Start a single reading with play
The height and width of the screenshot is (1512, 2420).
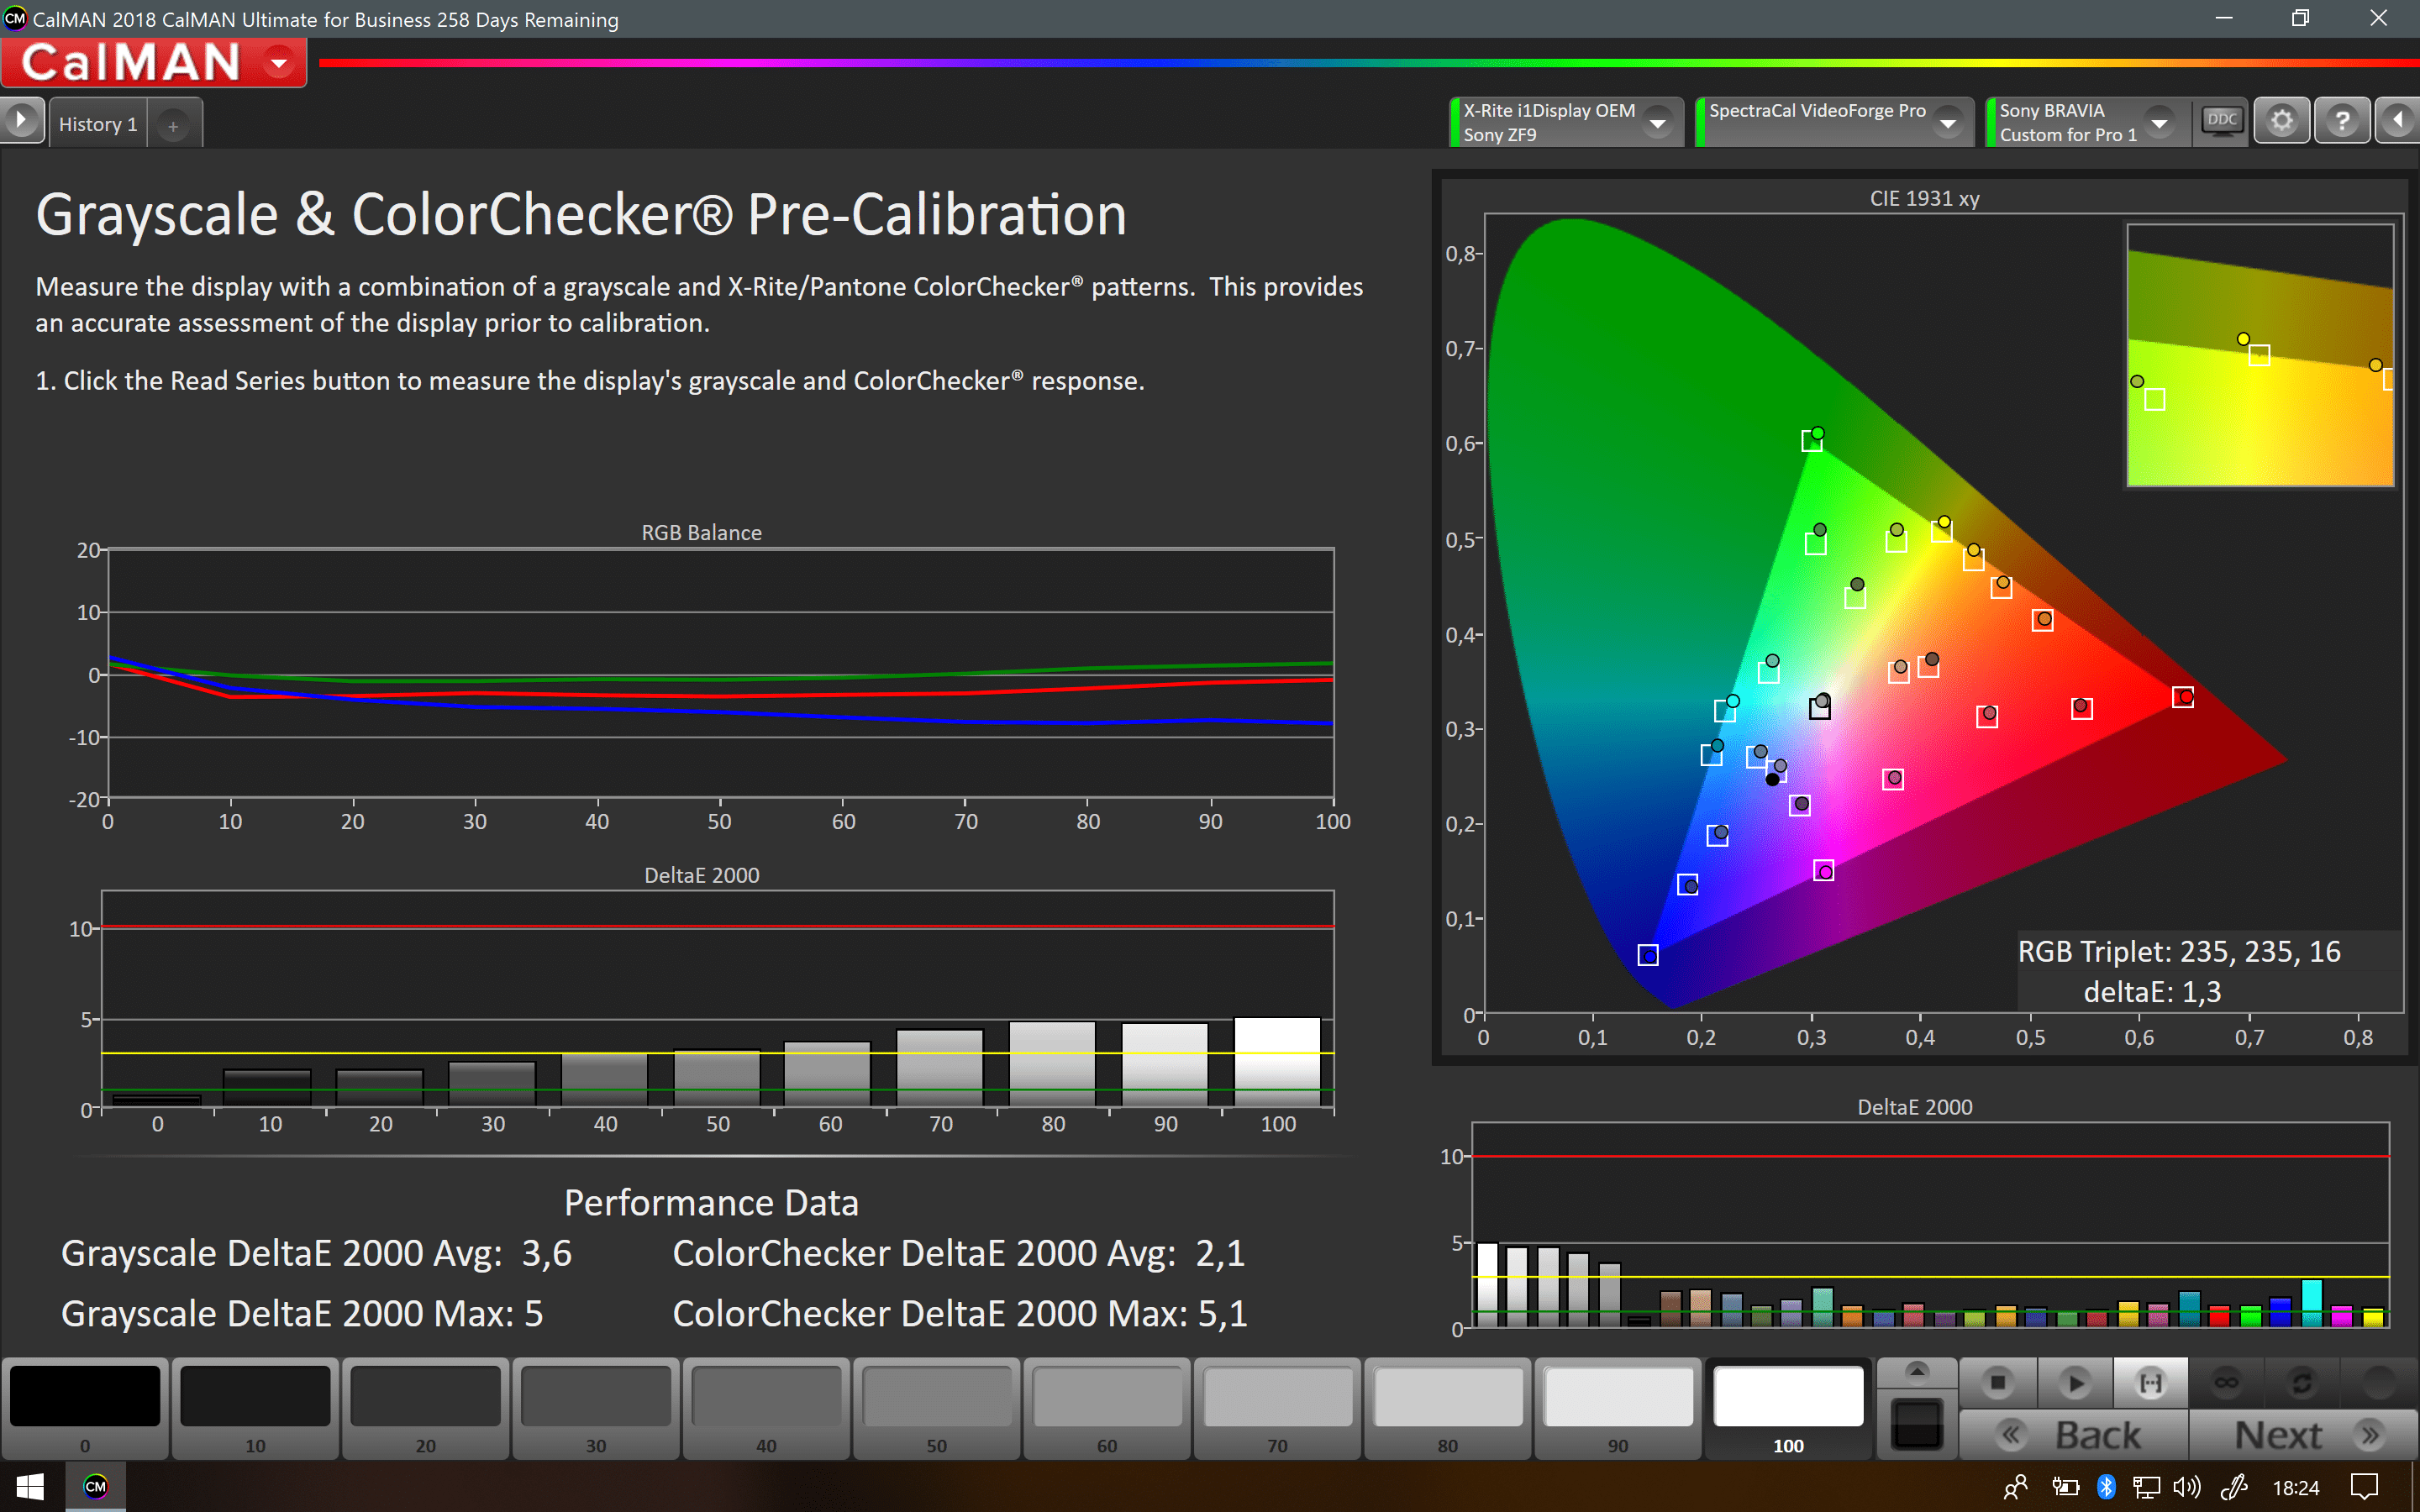coord(2075,1383)
